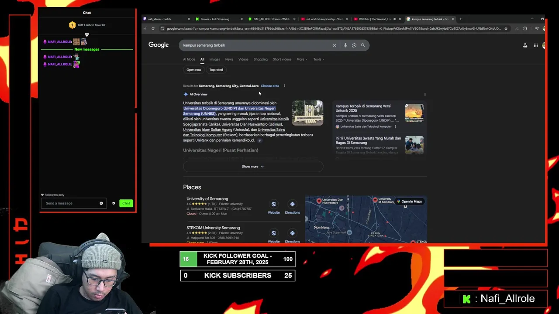Screen dimensions: 559x314
Task: Open Chrome extensions puzzle icon
Action: pyautogui.click(x=525, y=28)
